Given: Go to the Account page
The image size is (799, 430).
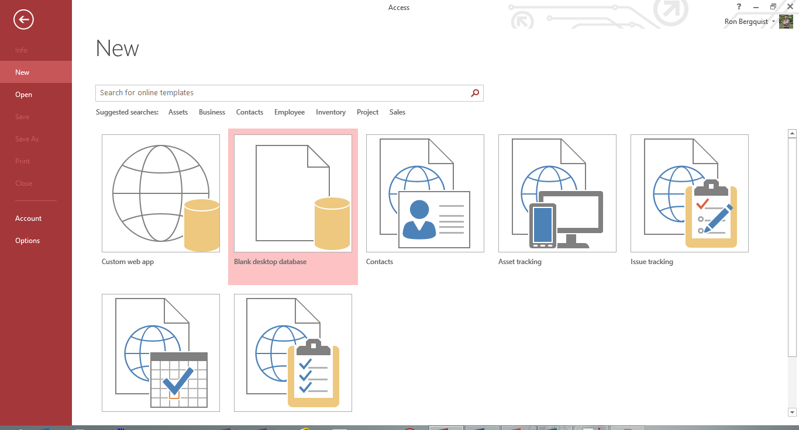Looking at the screenshot, I should coord(28,219).
